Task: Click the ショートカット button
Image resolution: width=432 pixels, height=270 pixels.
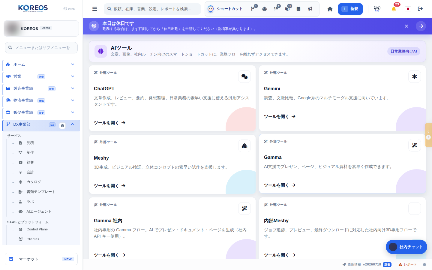Action: pyautogui.click(x=225, y=9)
